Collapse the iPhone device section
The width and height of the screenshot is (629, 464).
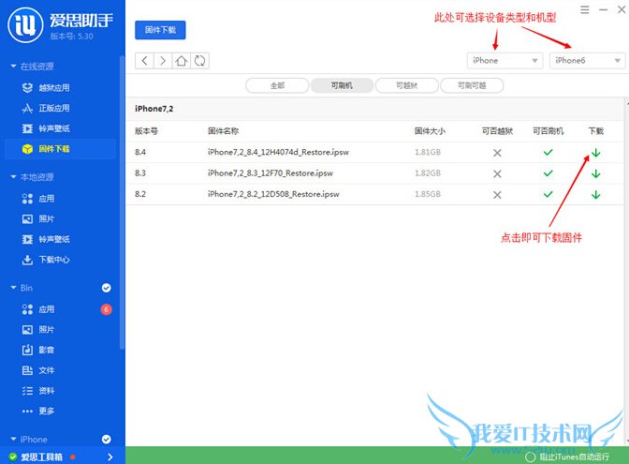[13, 440]
